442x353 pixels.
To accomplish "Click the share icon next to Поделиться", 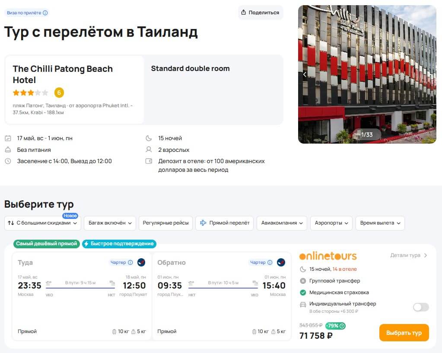I will (x=244, y=12).
